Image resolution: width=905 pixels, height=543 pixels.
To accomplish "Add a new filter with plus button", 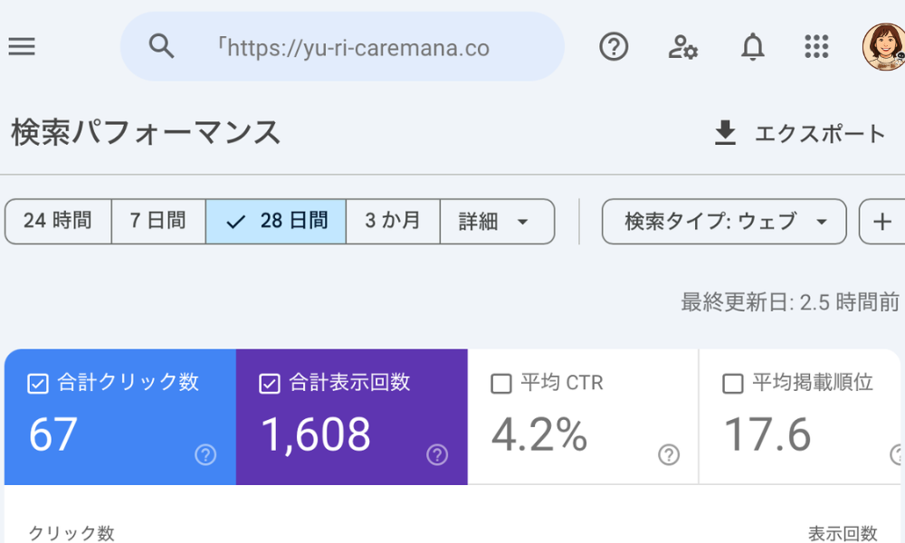I will 881,222.
